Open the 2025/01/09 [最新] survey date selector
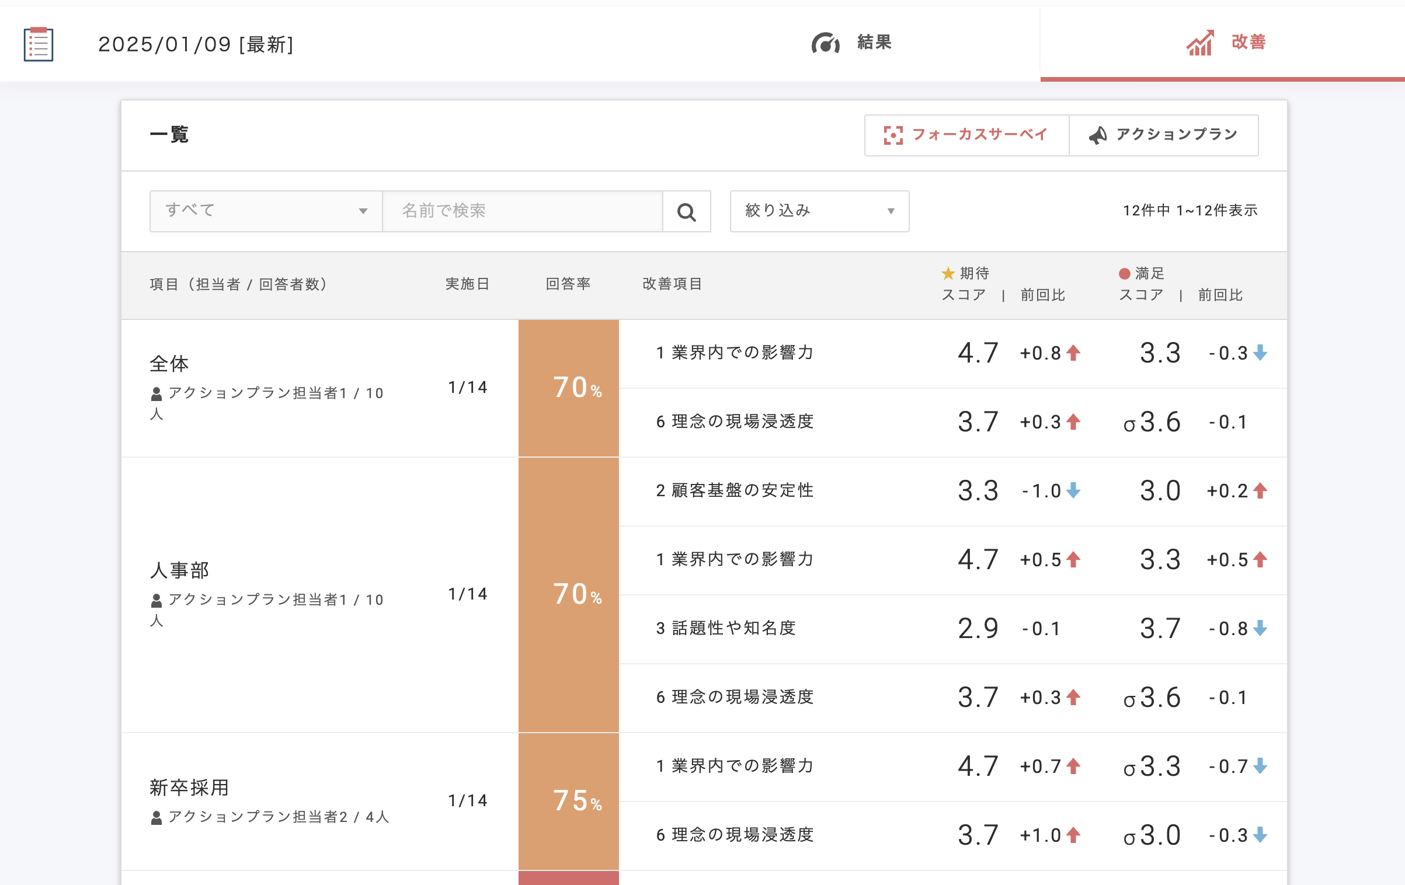1405x885 pixels. pyautogui.click(x=196, y=44)
